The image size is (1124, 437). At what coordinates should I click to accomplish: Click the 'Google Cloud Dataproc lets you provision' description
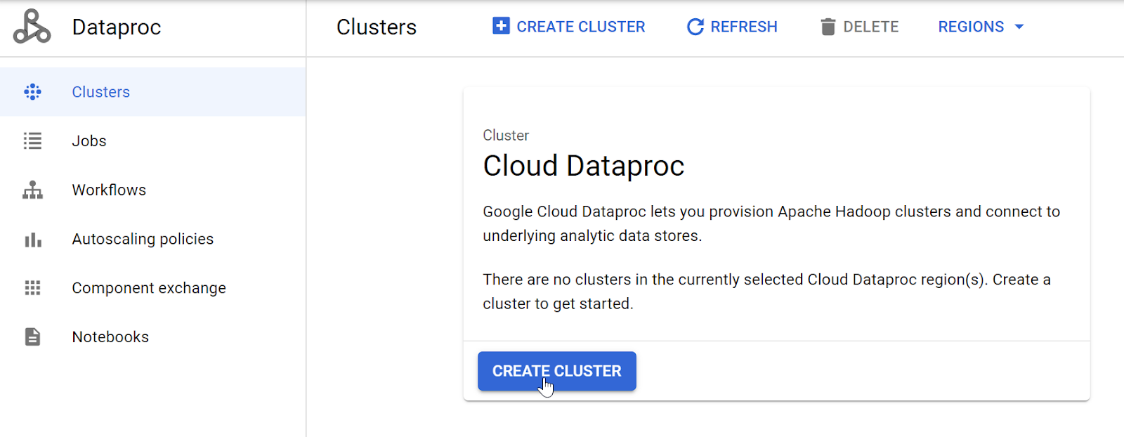(x=771, y=223)
